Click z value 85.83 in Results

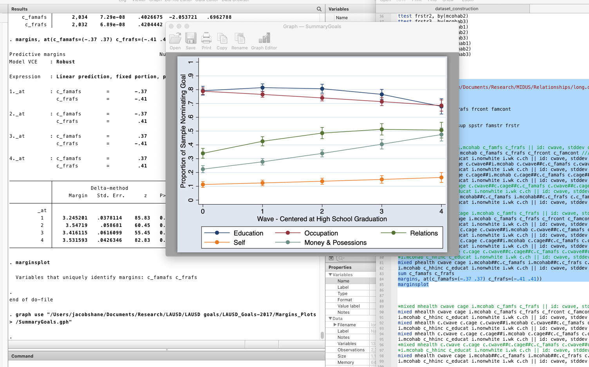pos(142,218)
